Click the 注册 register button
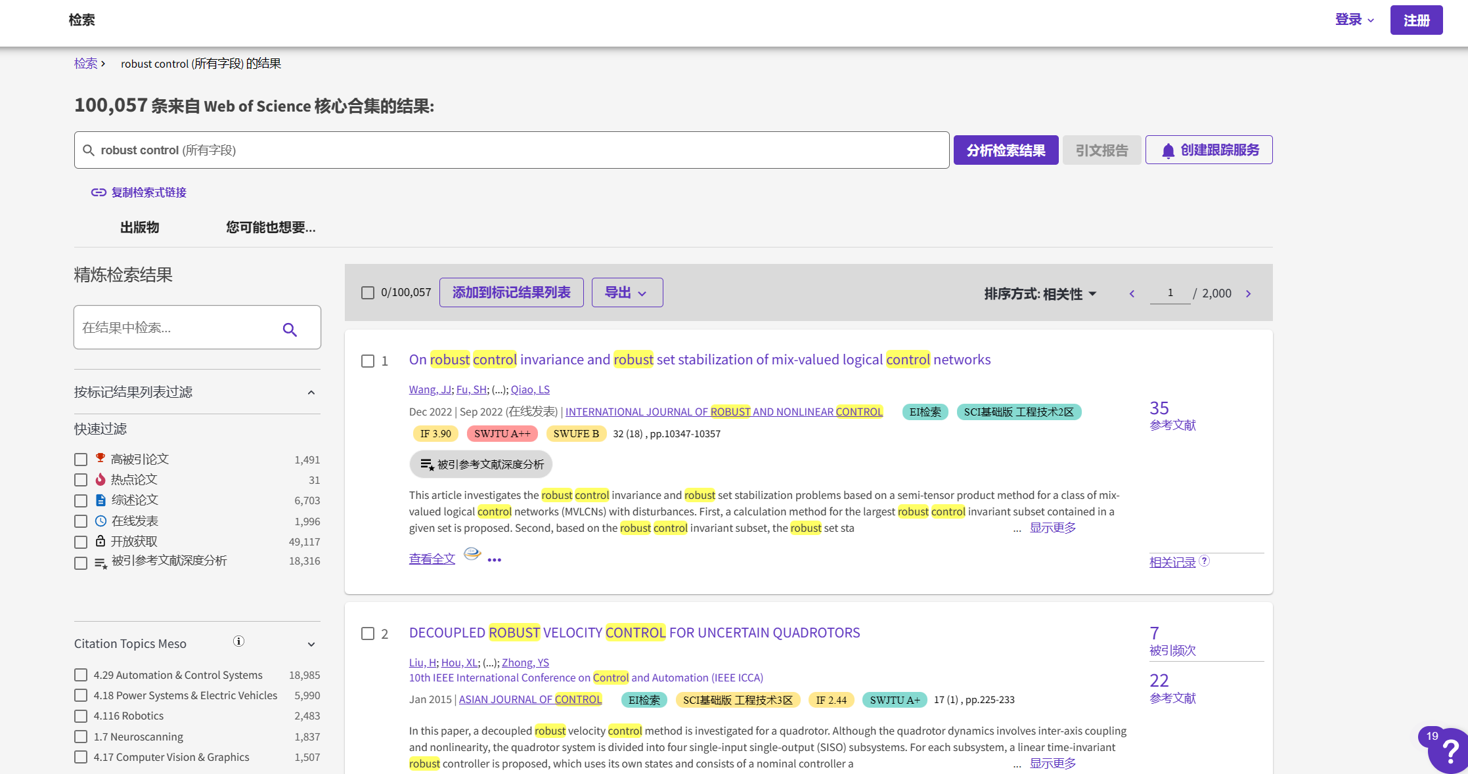Viewport: 1468px width, 774px height. (1416, 20)
